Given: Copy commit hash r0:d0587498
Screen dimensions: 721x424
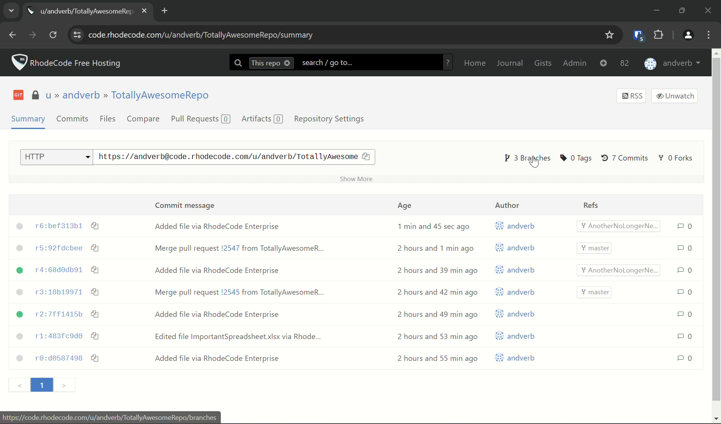Looking at the screenshot, I should (95, 358).
